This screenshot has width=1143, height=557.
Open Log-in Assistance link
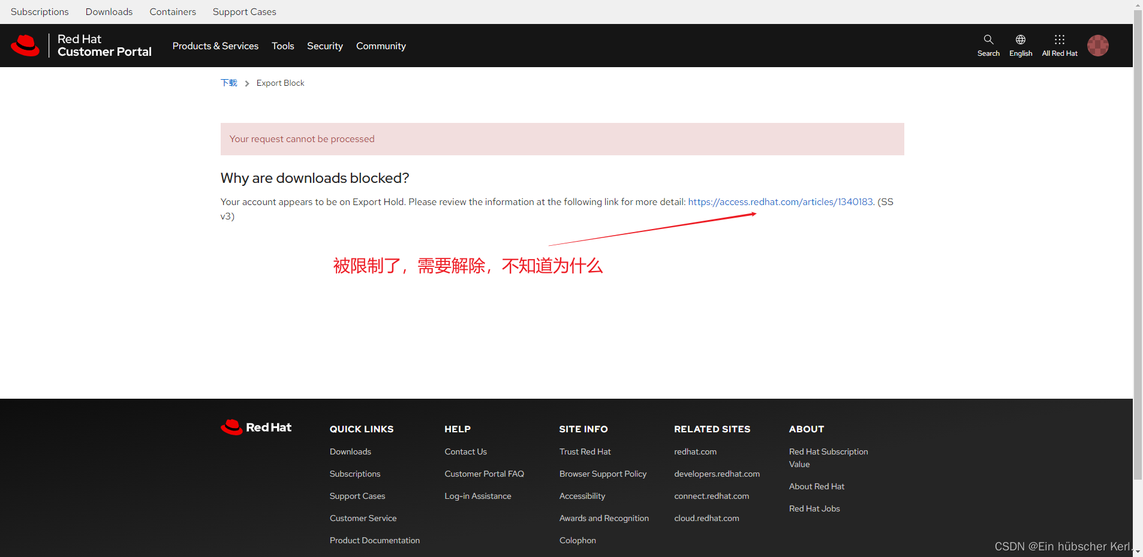tap(477, 496)
